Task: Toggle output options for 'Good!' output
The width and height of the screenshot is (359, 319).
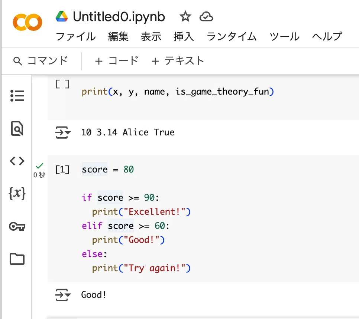Action: click(63, 295)
